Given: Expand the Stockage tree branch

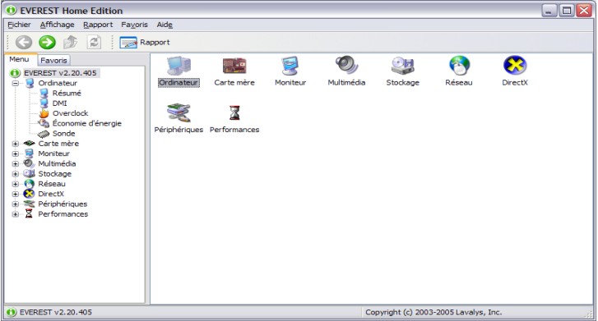Looking at the screenshot, I should 16,174.
